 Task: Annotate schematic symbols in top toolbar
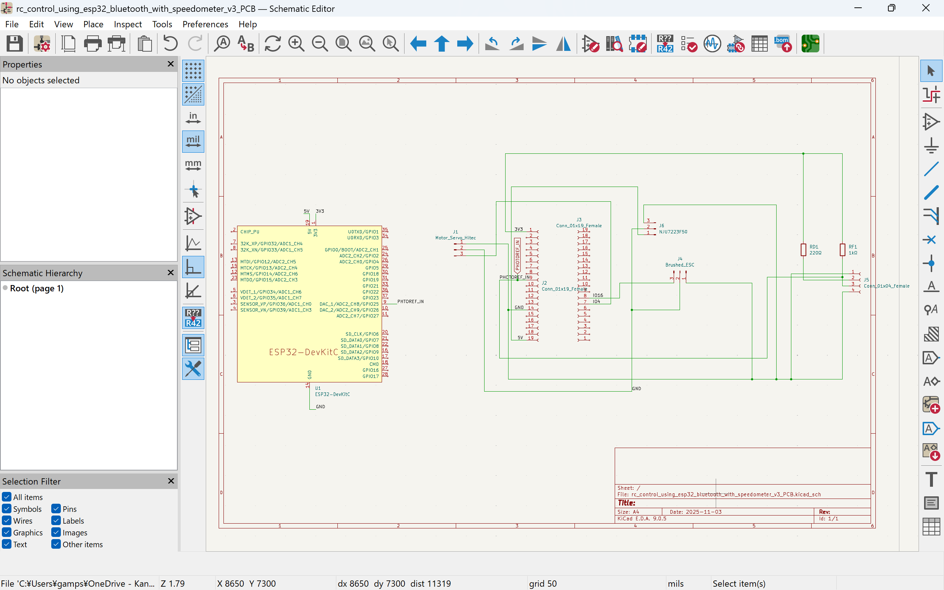coord(665,43)
